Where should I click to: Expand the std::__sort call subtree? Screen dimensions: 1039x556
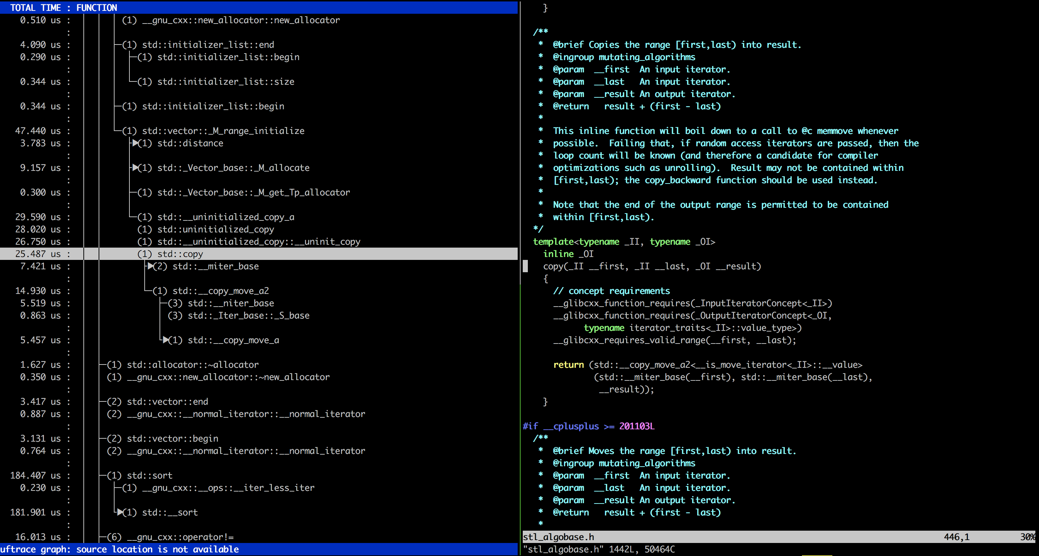point(120,513)
